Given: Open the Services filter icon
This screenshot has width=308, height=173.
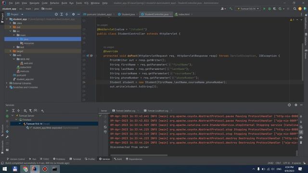Looking at the screenshot, I should [x=30, y=111].
